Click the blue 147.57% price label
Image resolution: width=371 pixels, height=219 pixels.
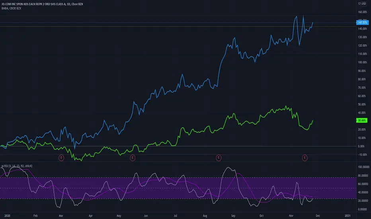point(362,22)
